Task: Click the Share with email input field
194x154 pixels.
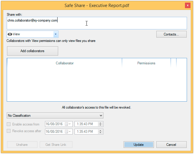Action: click(97, 23)
